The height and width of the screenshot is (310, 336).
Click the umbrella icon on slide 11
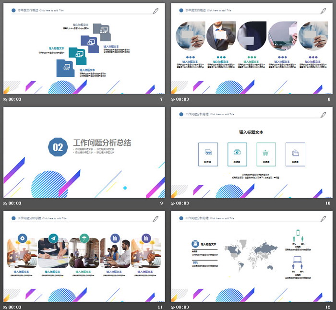click(x=84, y=238)
